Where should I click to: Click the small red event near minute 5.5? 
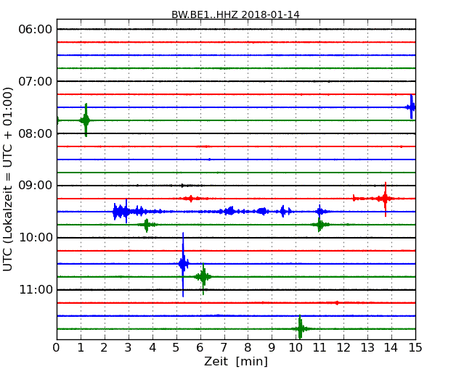pos(190,199)
